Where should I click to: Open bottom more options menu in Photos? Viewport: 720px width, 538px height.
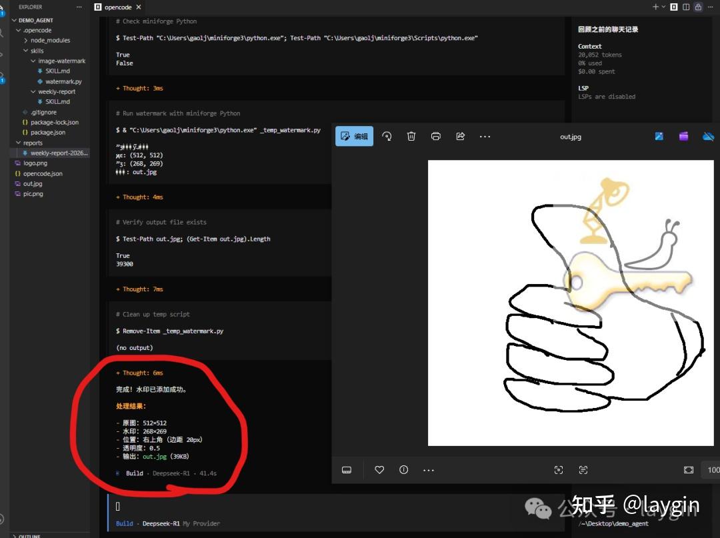[429, 470]
